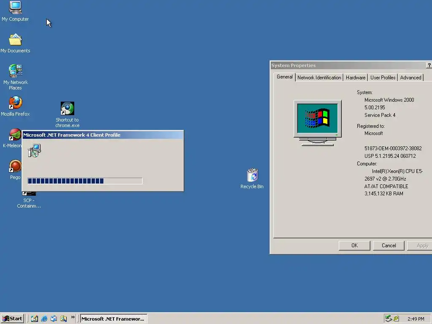Viewport: 432px width, 324px height.
Task: Click Cancel in System Properties
Action: [389, 246]
